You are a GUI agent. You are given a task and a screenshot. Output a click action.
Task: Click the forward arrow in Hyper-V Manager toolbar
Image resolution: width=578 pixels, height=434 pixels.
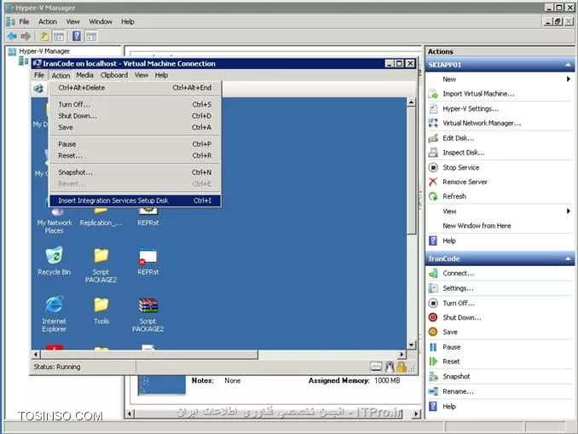[x=26, y=36]
